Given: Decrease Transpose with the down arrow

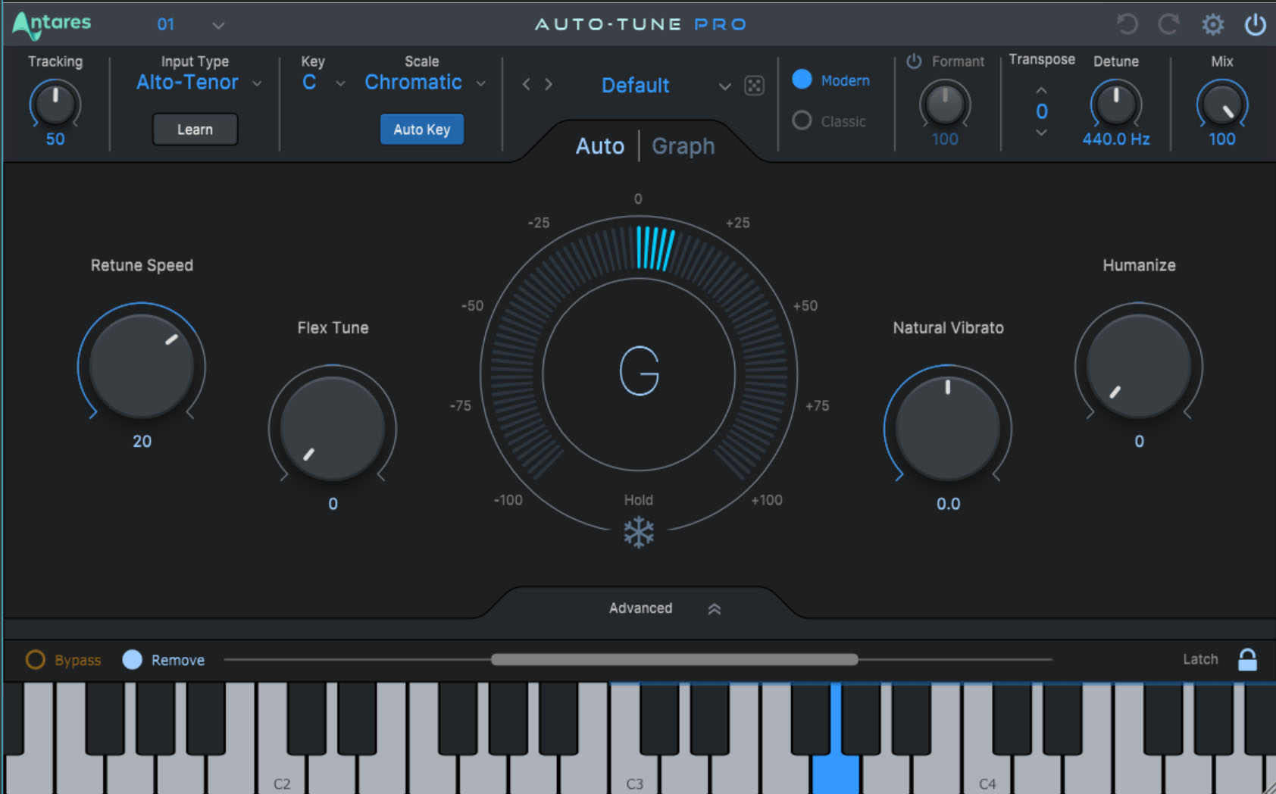Looking at the screenshot, I should click(1041, 133).
